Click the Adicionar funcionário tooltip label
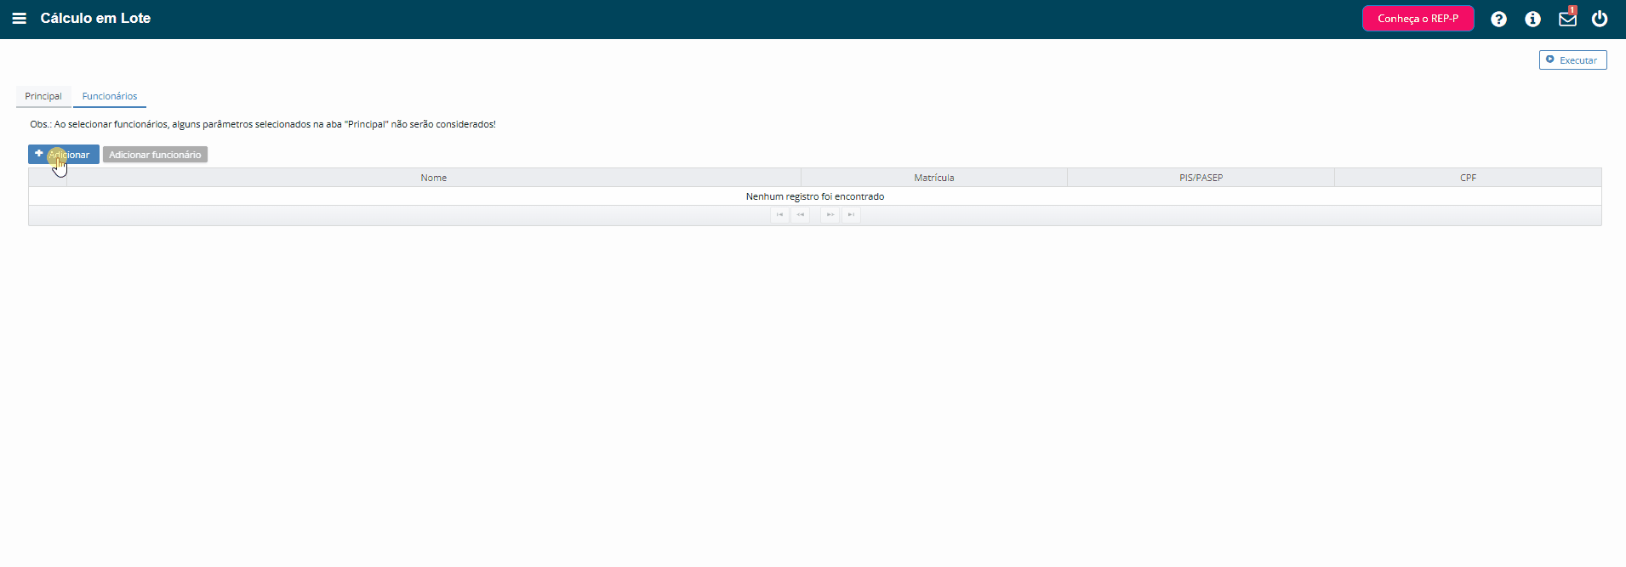Image resolution: width=1626 pixels, height=567 pixels. (x=155, y=155)
